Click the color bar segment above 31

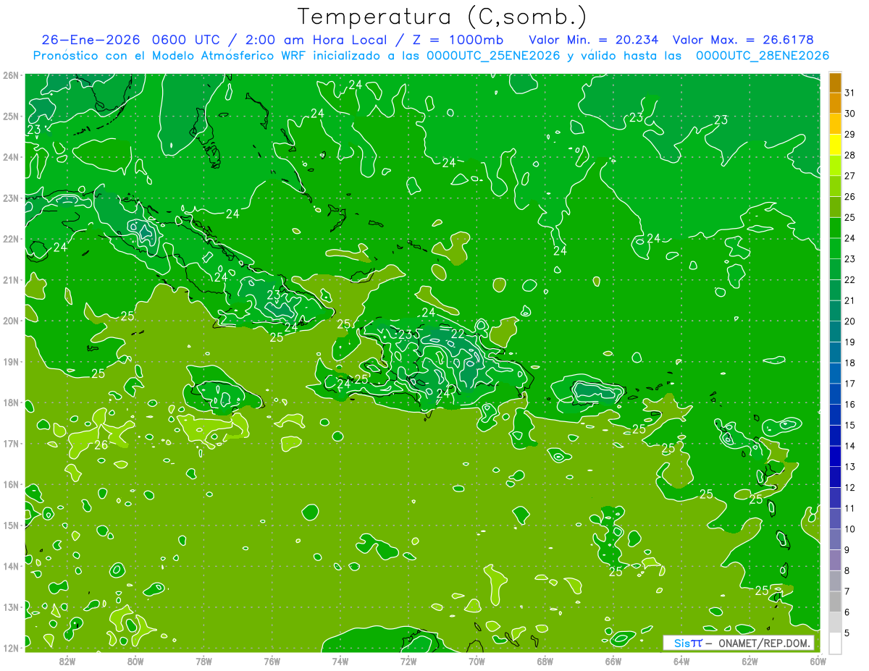point(835,83)
